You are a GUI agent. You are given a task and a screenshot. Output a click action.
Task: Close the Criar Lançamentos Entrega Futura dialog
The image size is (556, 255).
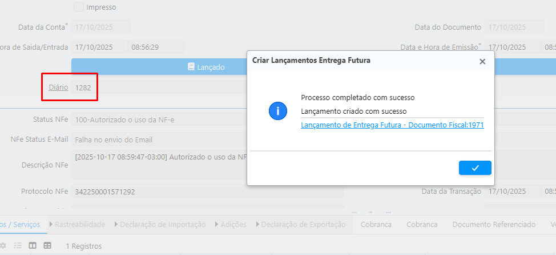click(482, 61)
